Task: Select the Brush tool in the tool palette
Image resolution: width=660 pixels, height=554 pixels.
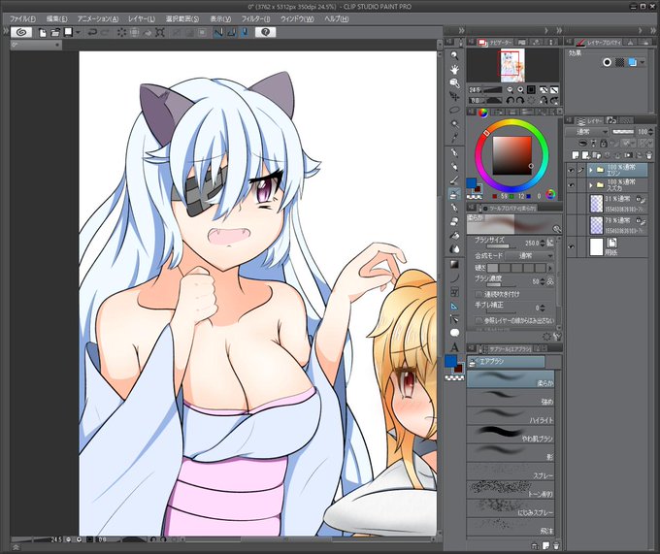Action: (454, 180)
